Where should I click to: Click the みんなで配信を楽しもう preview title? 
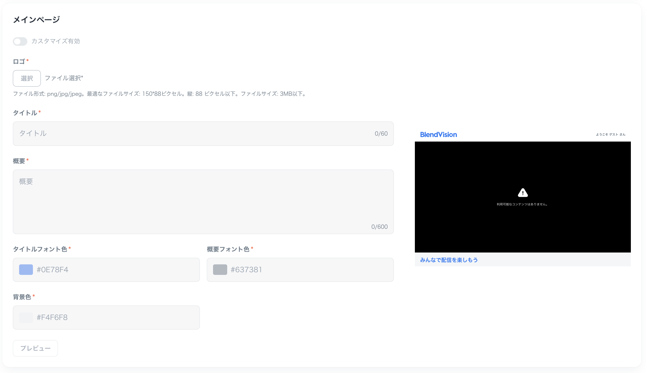449,260
